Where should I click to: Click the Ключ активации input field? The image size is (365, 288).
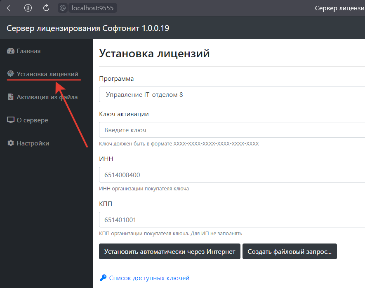click(x=231, y=130)
